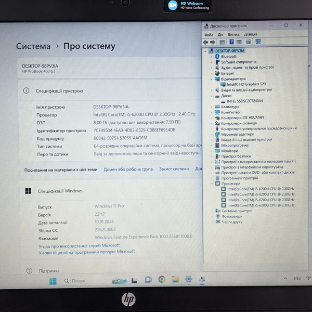Select the Програмний пристрій category
The width and height of the screenshot is (312, 312).
[240, 178]
